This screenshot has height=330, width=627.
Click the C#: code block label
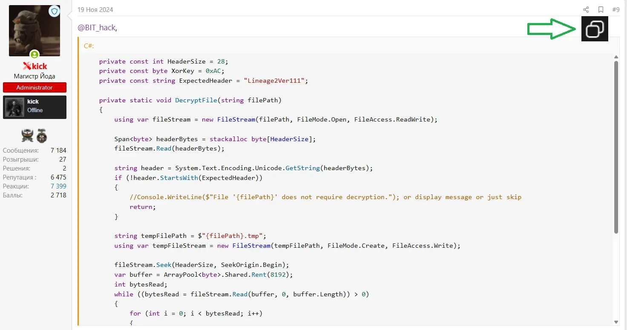tap(89, 46)
